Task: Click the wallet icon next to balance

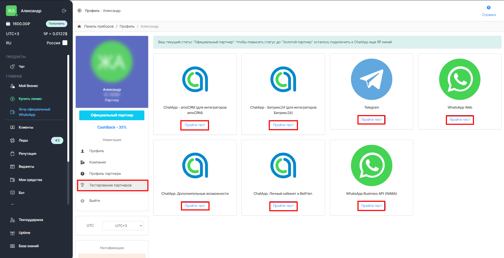Action: click(x=8, y=24)
